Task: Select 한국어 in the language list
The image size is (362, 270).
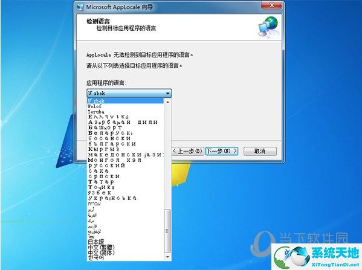Action: click(x=125, y=257)
